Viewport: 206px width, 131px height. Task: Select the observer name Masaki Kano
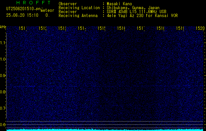[x=119, y=4]
